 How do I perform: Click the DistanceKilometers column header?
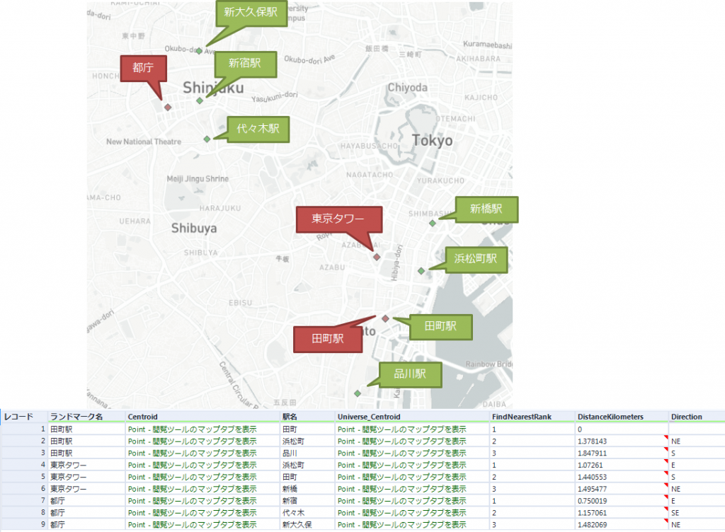click(x=610, y=417)
